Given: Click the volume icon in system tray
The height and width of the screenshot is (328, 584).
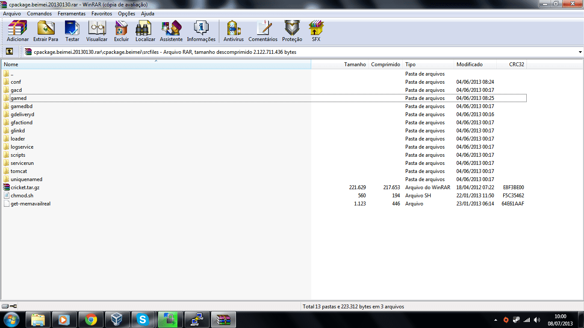Looking at the screenshot, I should point(537,319).
